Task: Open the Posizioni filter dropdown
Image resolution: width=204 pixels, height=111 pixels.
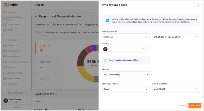Action: 52,33
